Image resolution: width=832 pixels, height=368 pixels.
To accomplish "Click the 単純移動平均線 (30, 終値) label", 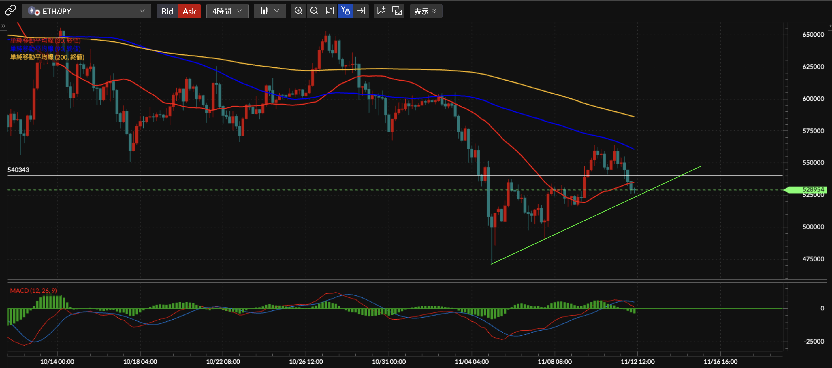I will [x=45, y=41].
